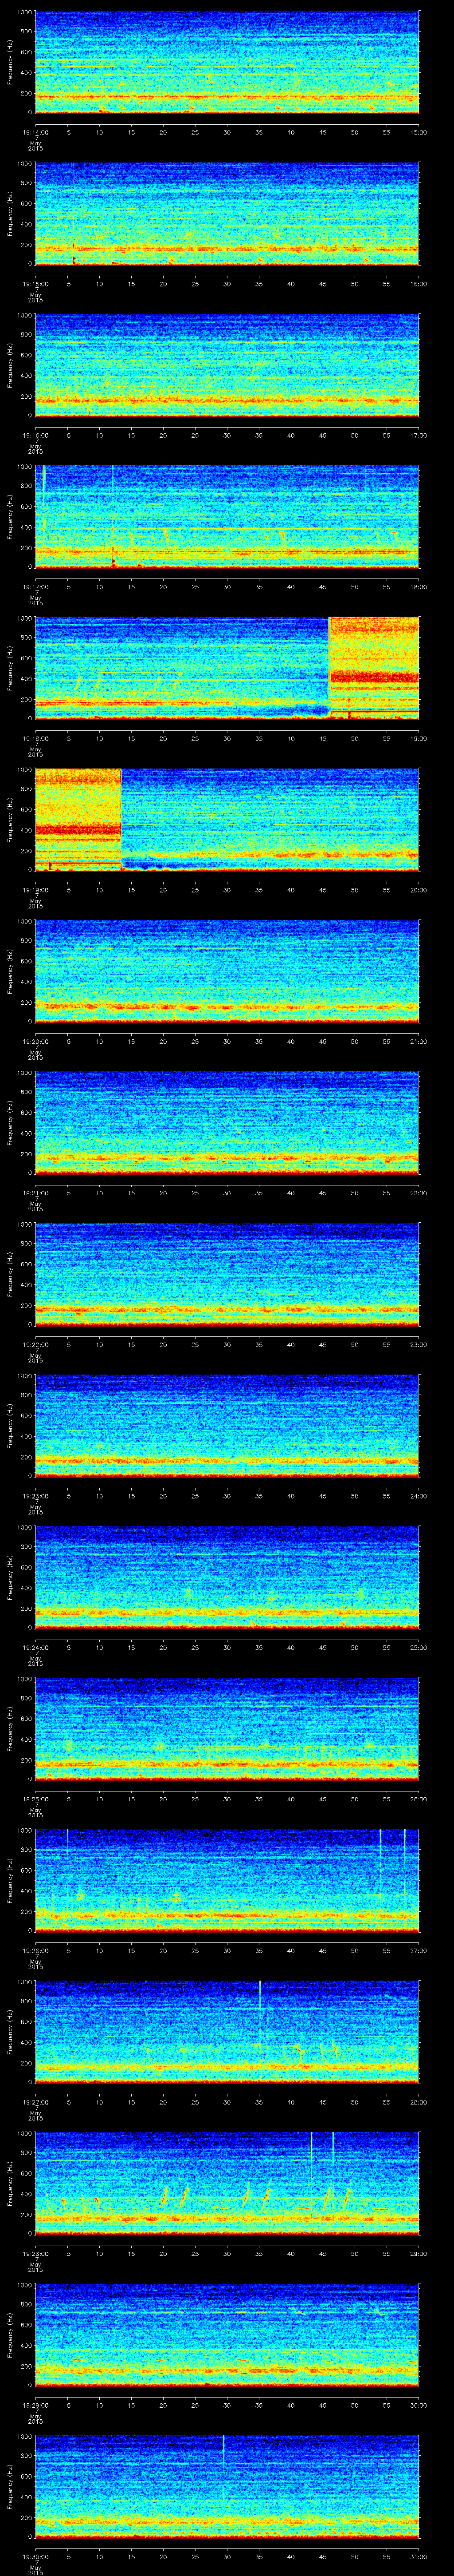
Task: Click the 27:00 end time label
Action: tap(418, 1950)
